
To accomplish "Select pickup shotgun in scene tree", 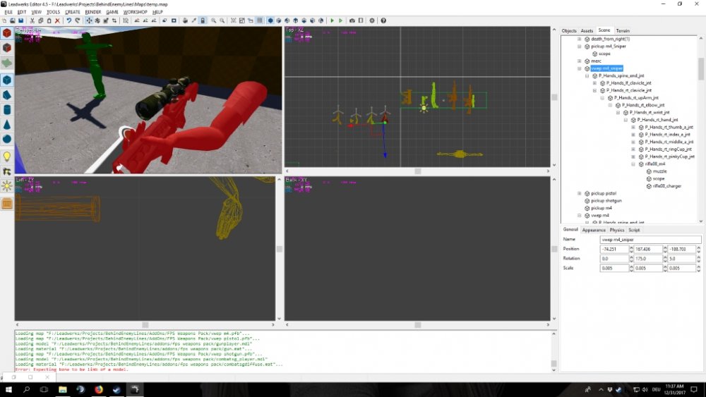I will click(604, 200).
